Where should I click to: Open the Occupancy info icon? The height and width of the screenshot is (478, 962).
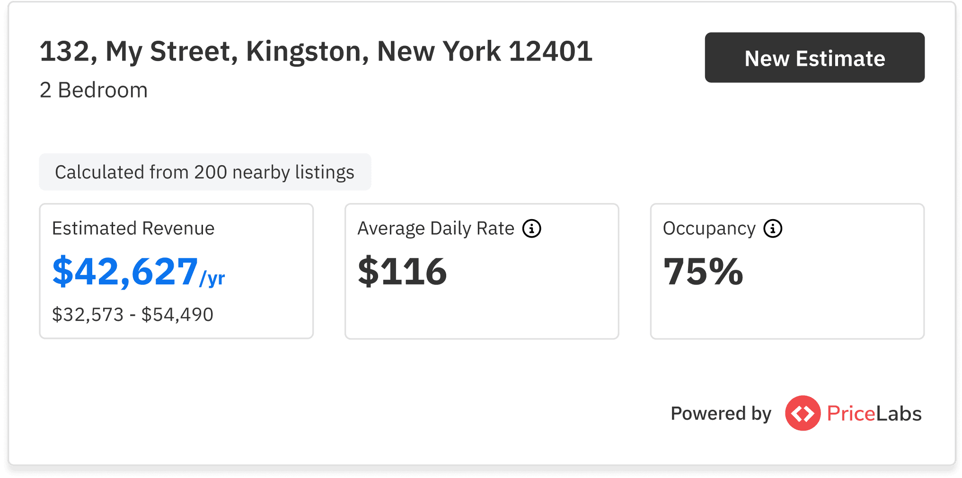(x=773, y=229)
